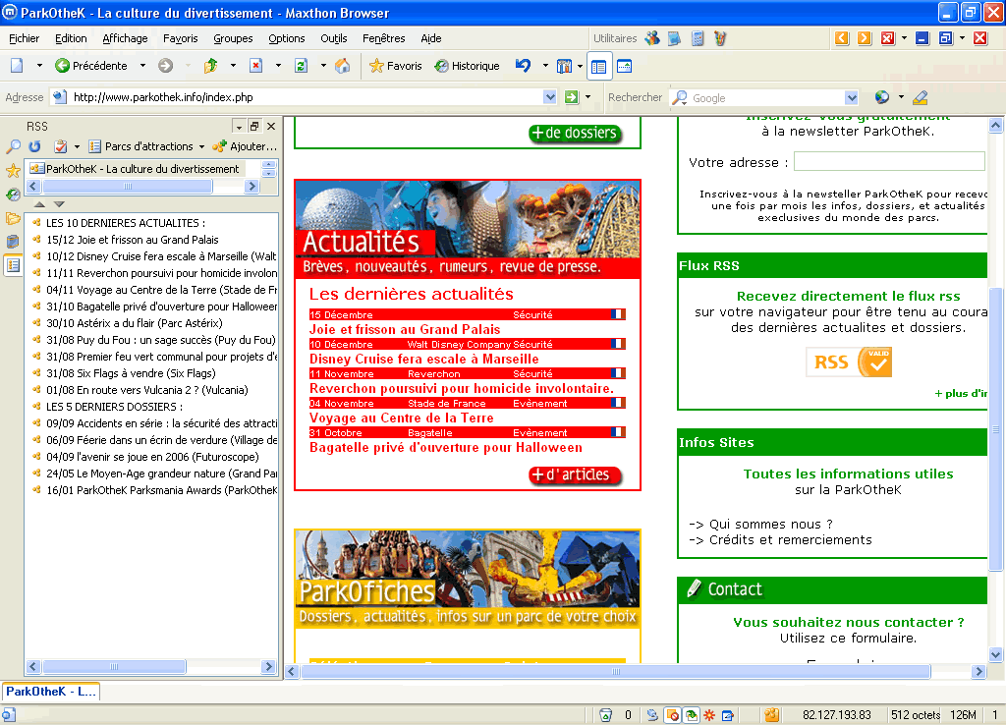Open the search magnifier in RSS panel
This screenshot has height=725, width=1006.
[14, 146]
